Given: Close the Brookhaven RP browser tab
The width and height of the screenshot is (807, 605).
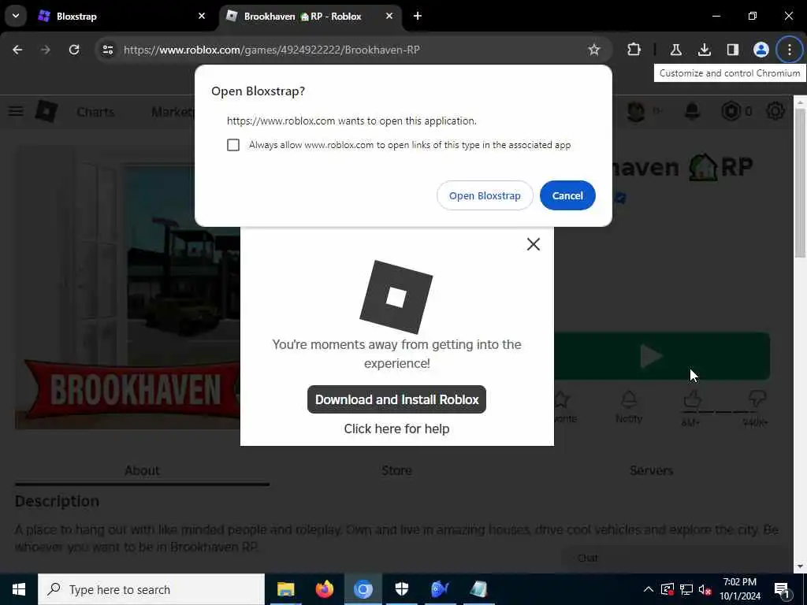Looking at the screenshot, I should pyautogui.click(x=389, y=17).
